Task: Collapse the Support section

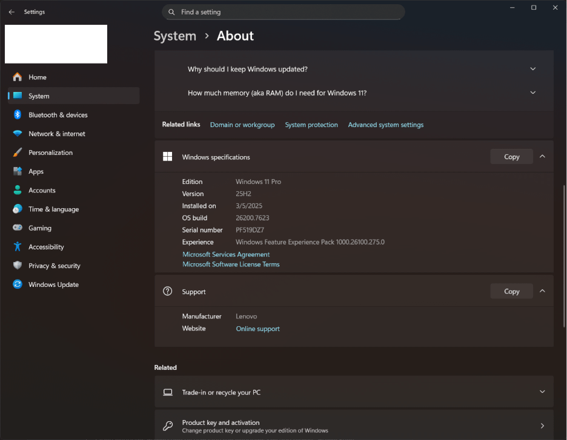Action: [x=542, y=291]
